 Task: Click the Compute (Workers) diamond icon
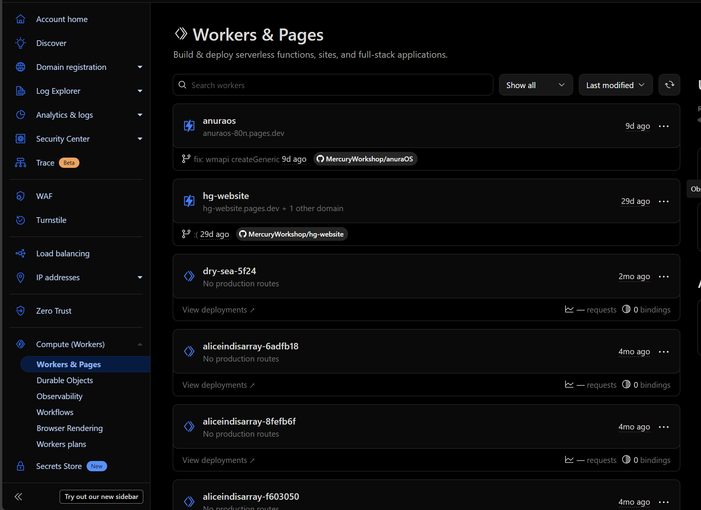tap(21, 344)
